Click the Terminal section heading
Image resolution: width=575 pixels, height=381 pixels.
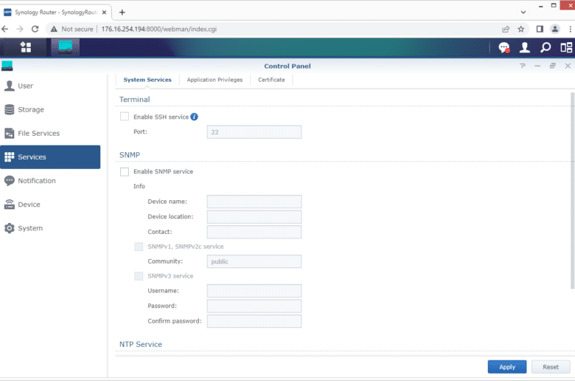pos(135,100)
